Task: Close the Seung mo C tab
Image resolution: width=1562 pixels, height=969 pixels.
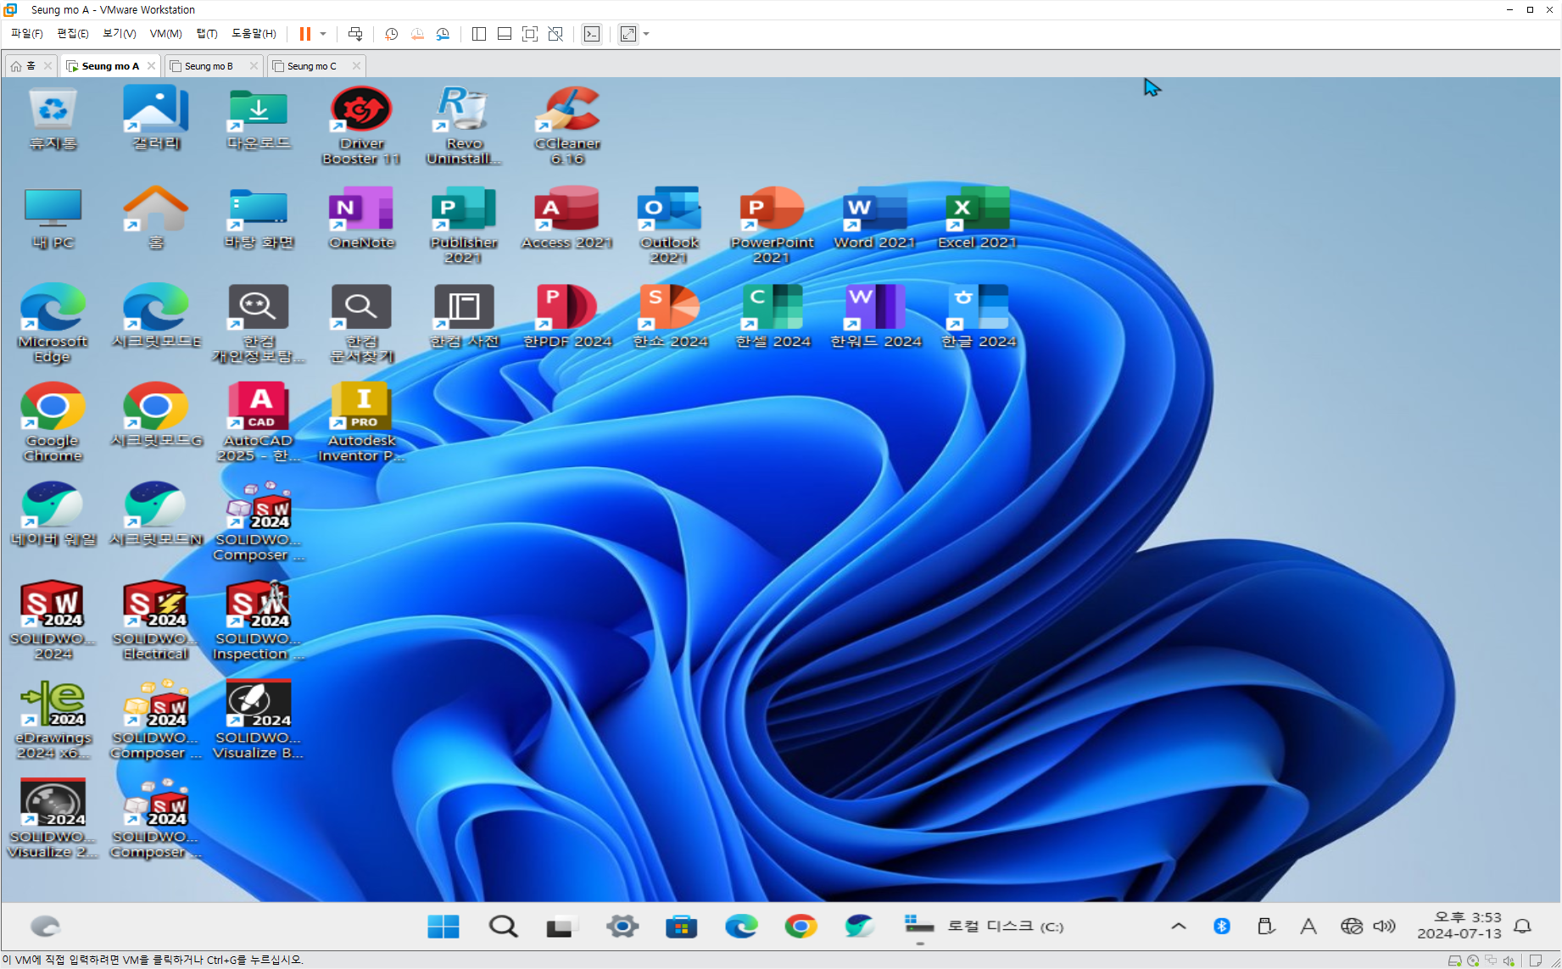Action: [x=356, y=65]
